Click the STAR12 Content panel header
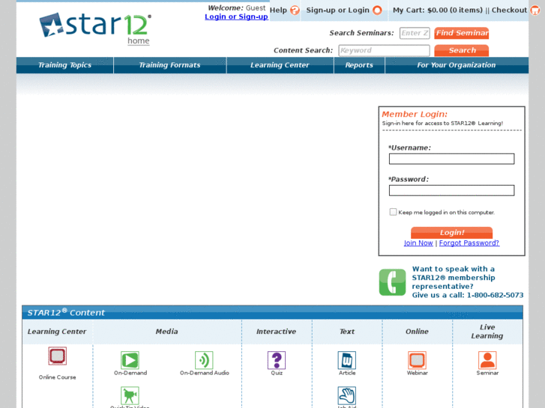The height and width of the screenshot is (408, 545). point(272,312)
